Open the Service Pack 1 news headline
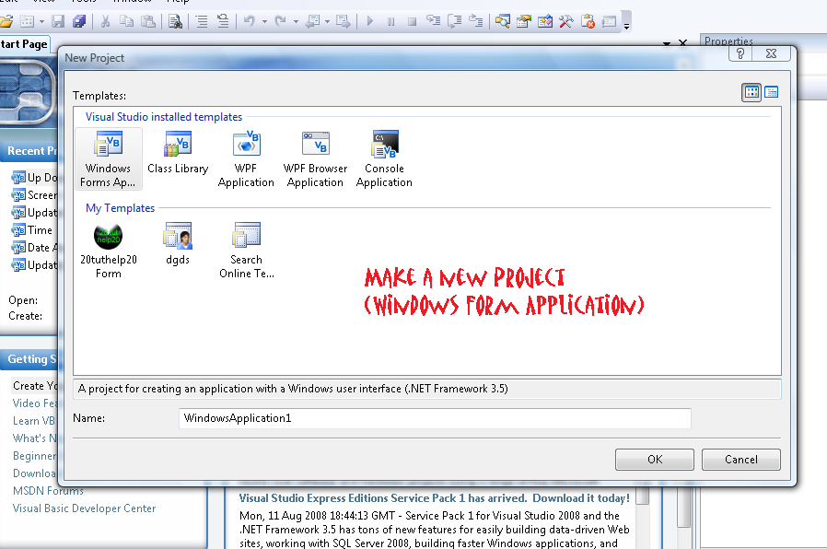 [x=434, y=497]
